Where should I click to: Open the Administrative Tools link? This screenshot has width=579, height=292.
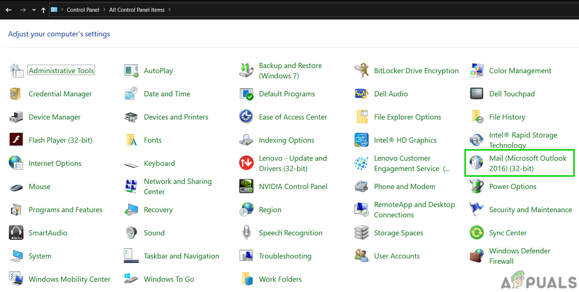coord(61,71)
